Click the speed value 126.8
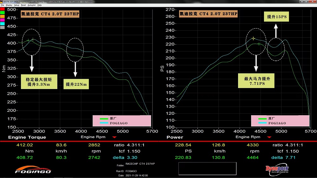The image size is (317, 178). [x=218, y=145]
